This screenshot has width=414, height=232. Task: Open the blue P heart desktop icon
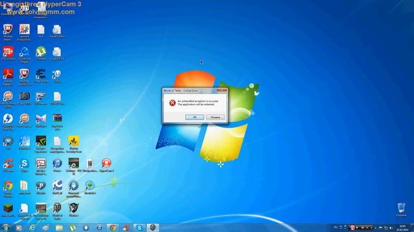click(41, 188)
